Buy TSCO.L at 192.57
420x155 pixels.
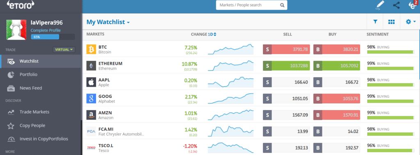click(337, 148)
